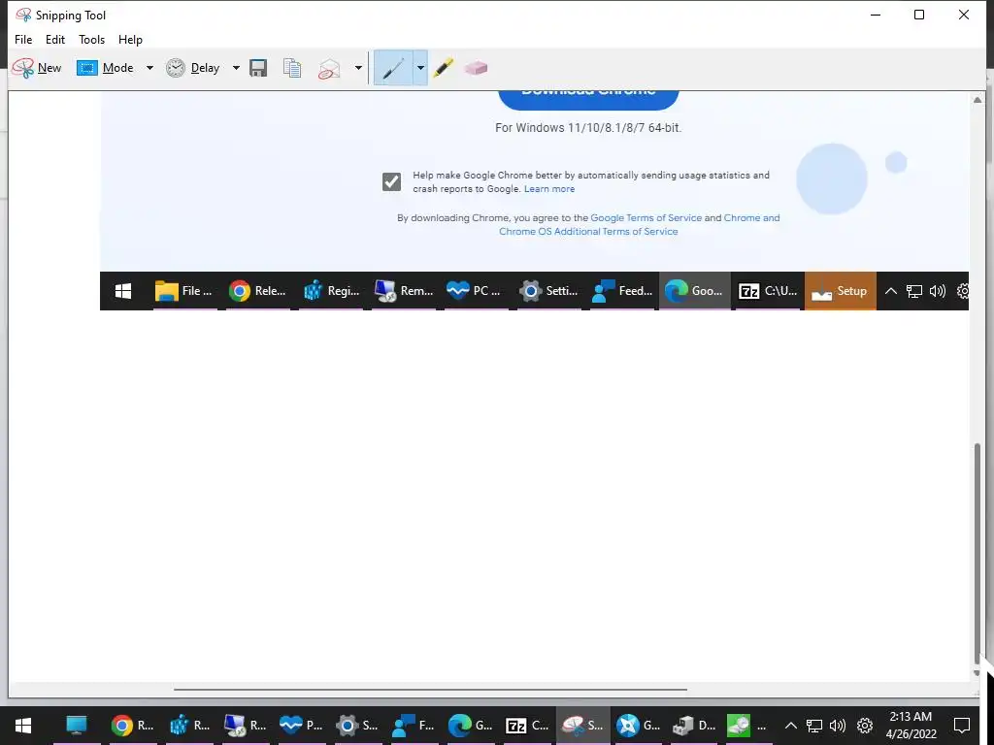Click the captured File Explorer taskbar item

[183, 291]
